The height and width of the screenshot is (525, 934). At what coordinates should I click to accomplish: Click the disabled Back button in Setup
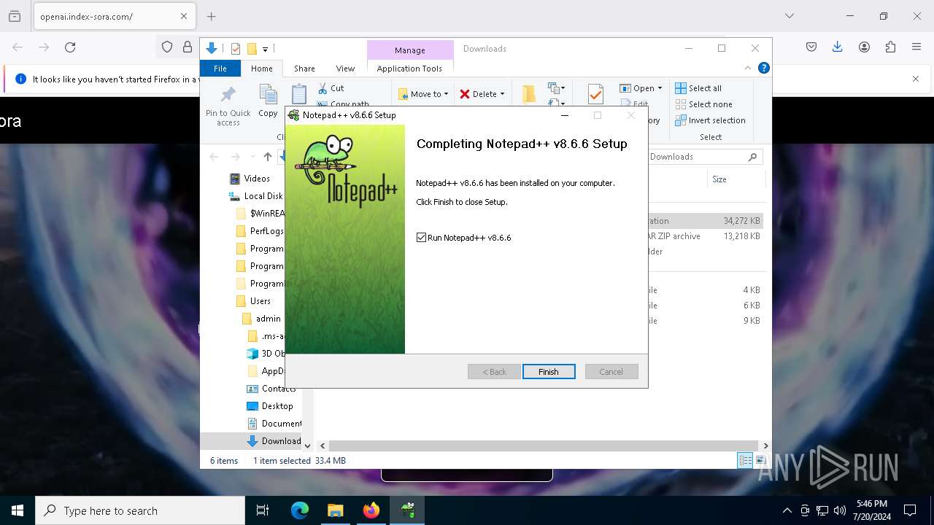tap(494, 372)
